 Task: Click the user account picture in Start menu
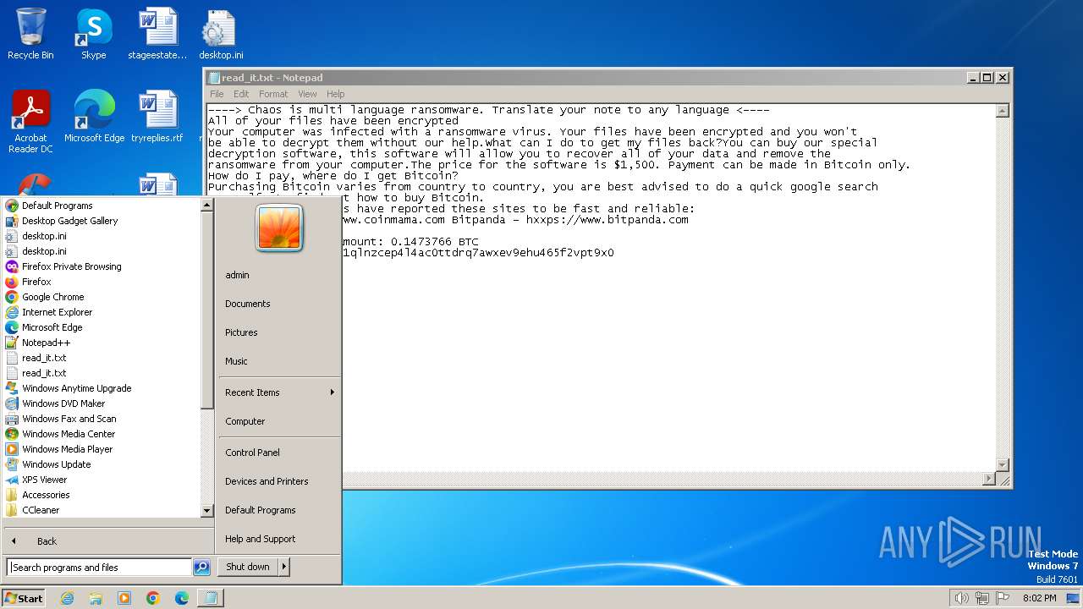[279, 228]
